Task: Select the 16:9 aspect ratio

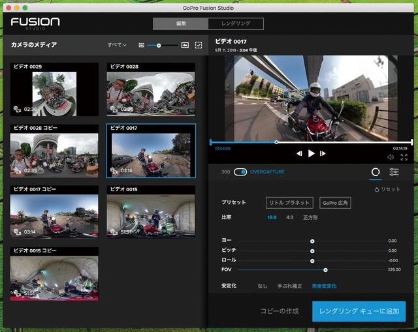Action: (272, 217)
